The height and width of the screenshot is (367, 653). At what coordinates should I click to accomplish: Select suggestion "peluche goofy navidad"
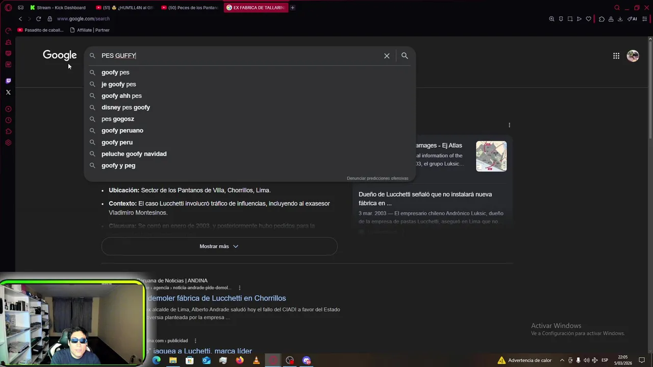click(250, 154)
